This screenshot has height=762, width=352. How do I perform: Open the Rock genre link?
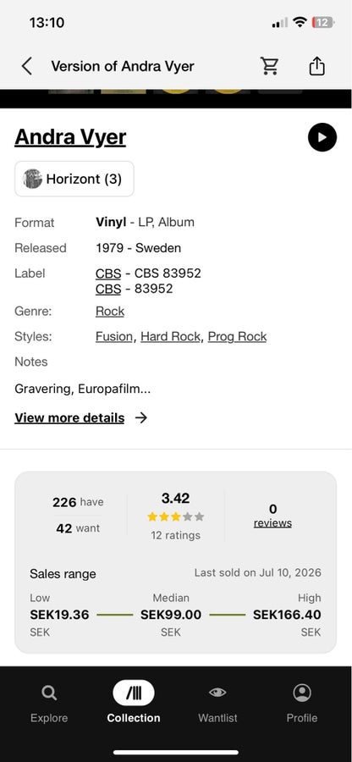tap(110, 312)
